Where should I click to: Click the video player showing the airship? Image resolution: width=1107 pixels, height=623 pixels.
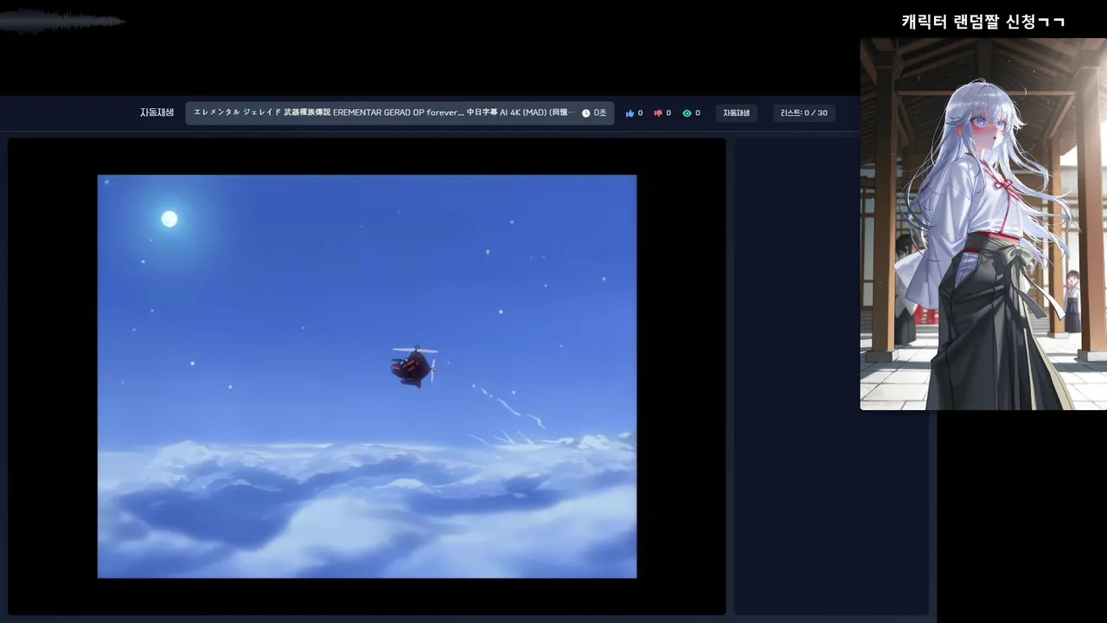tap(367, 376)
